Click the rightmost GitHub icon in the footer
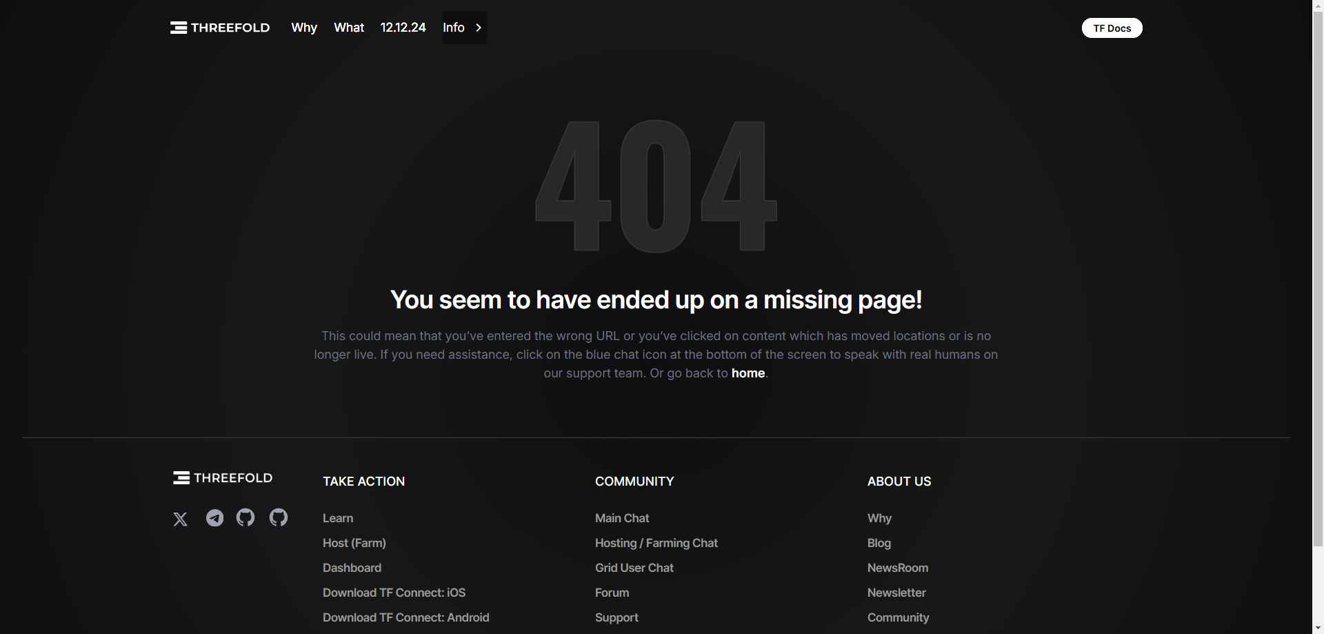This screenshot has width=1324, height=634. coord(279,517)
